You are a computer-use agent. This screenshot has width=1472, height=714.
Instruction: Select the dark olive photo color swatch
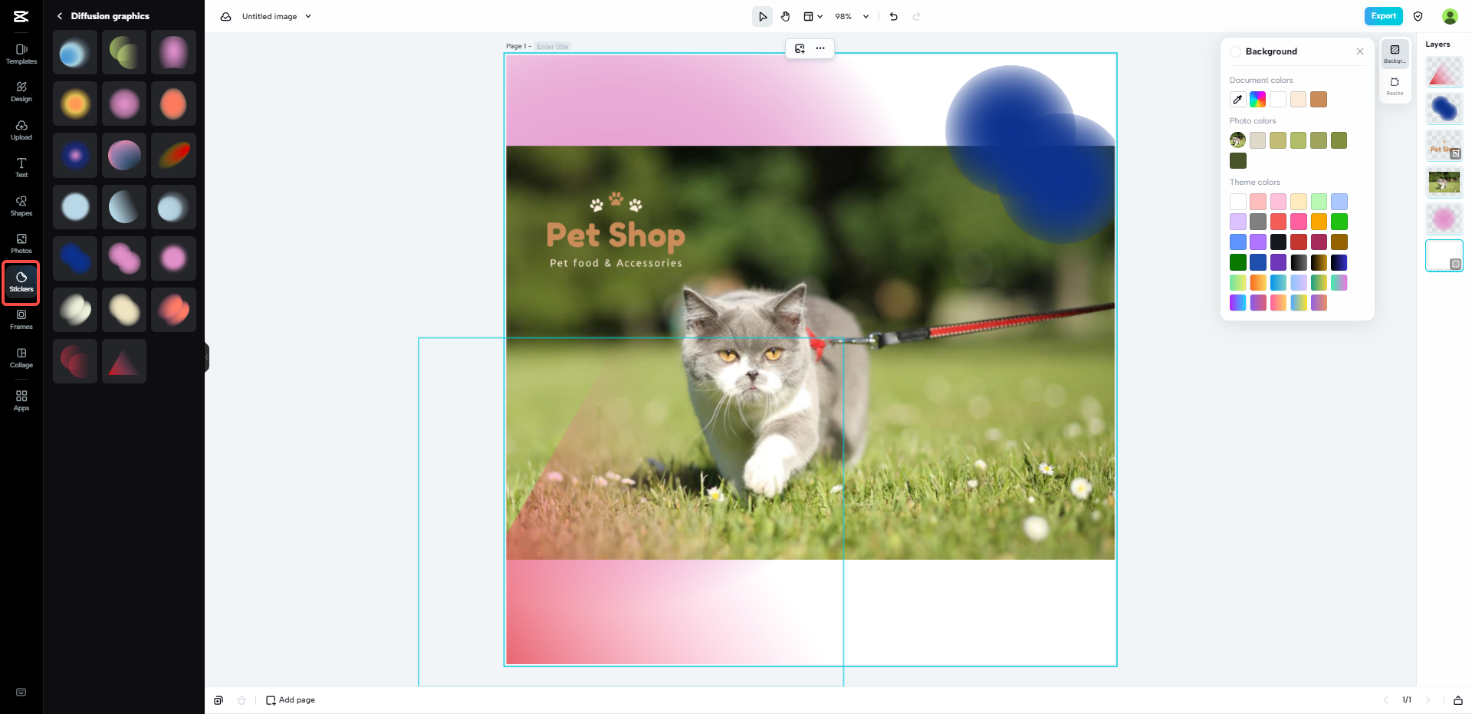click(x=1238, y=161)
